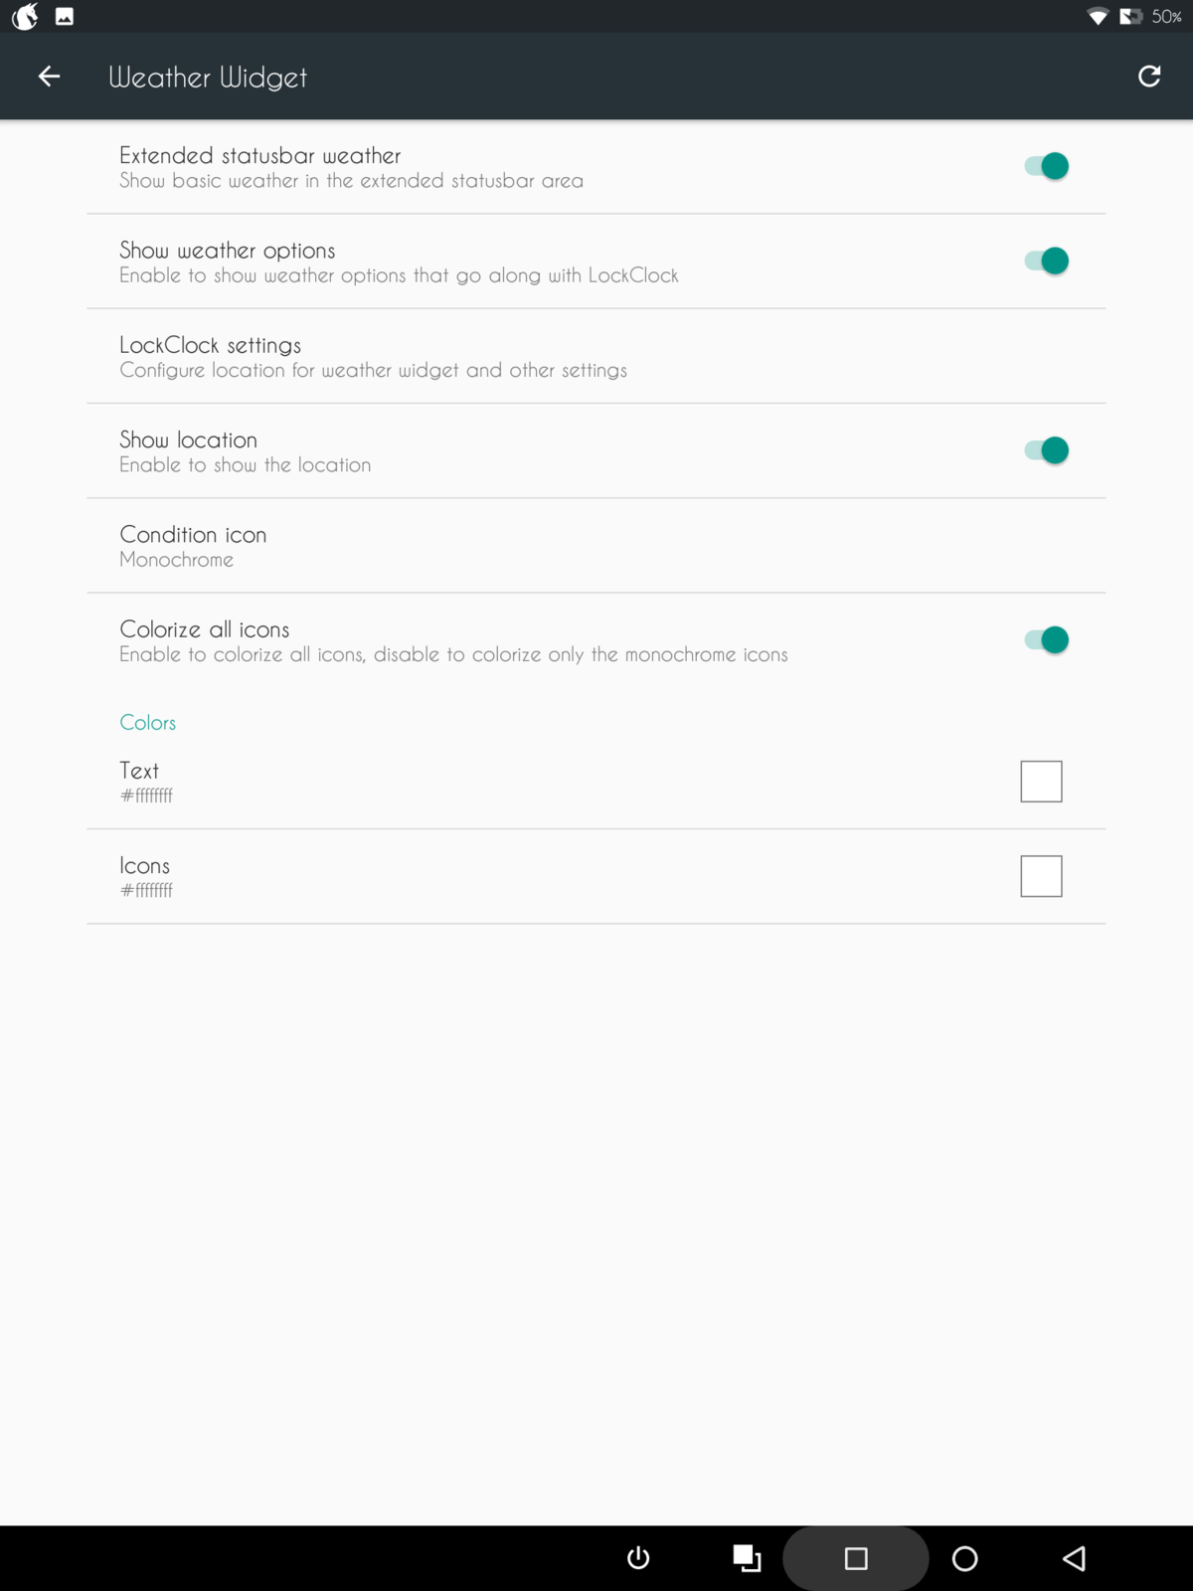The width and height of the screenshot is (1193, 1591).
Task: Open recent apps with the square button
Action: (x=856, y=1557)
